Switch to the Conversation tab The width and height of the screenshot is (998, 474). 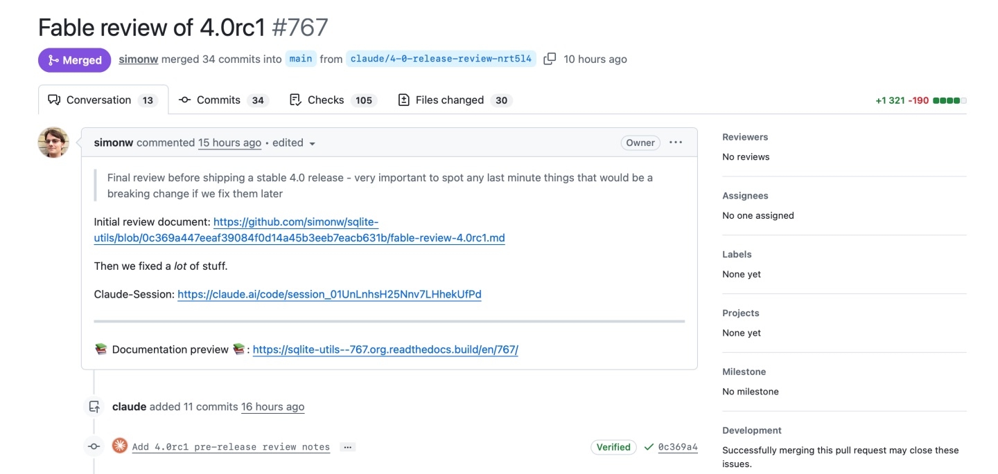tap(103, 100)
